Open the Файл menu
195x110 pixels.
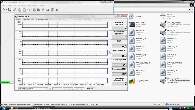[3, 5]
